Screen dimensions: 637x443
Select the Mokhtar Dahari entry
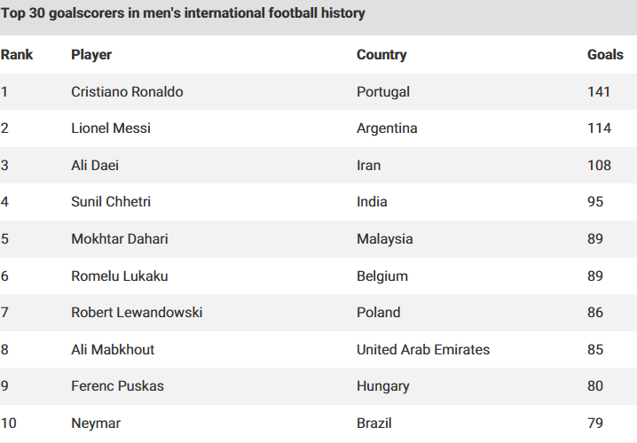(120, 239)
